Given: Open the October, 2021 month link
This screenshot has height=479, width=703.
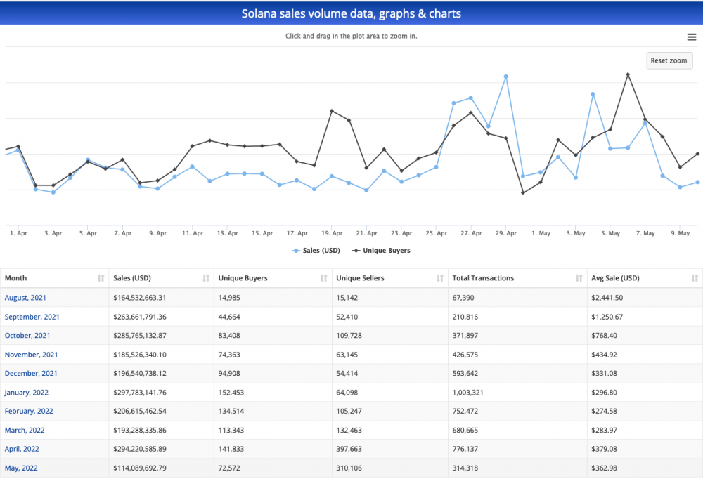Looking at the screenshot, I should pos(27,336).
